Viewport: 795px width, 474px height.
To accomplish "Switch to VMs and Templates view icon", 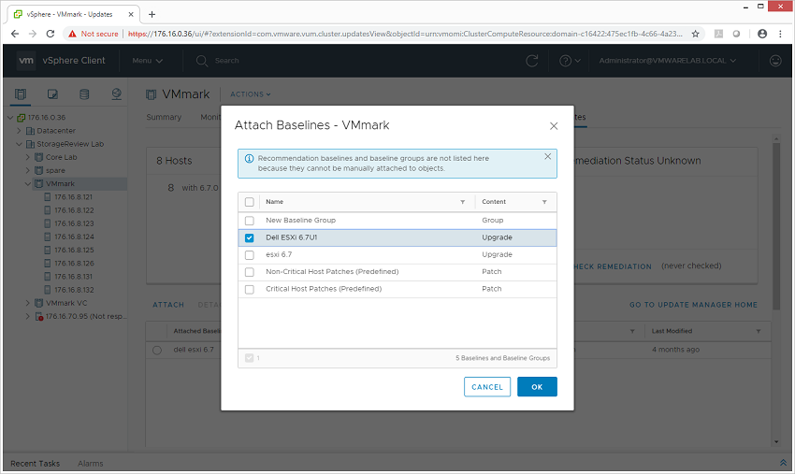I will click(52, 94).
